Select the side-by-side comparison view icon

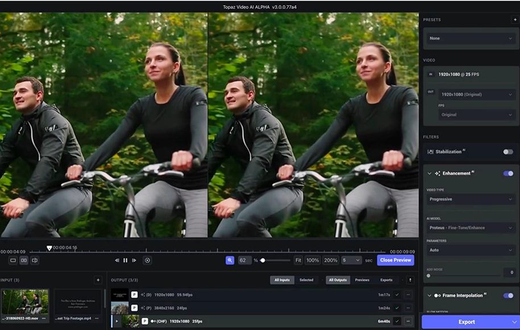coord(22,260)
